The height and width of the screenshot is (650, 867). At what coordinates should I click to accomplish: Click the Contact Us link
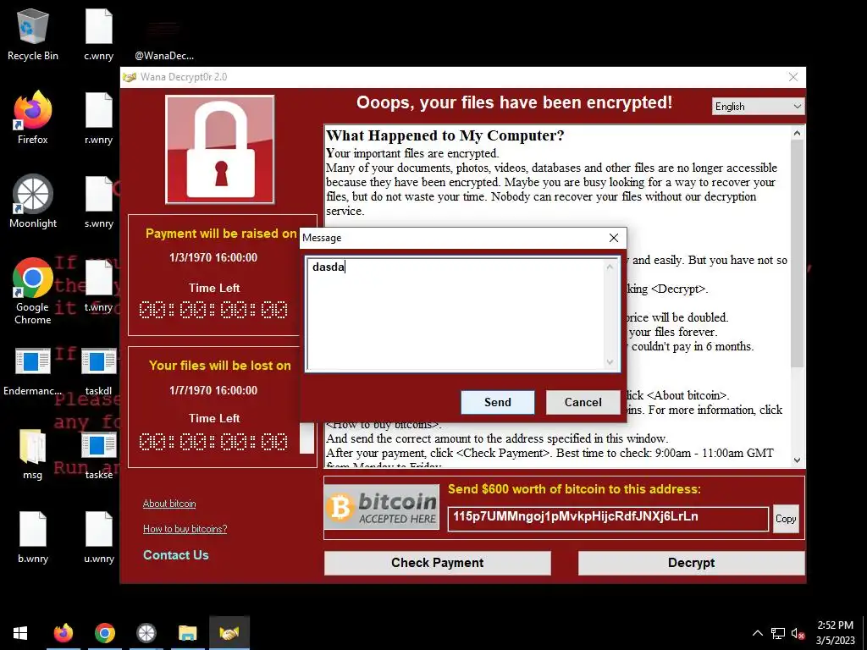coord(176,555)
